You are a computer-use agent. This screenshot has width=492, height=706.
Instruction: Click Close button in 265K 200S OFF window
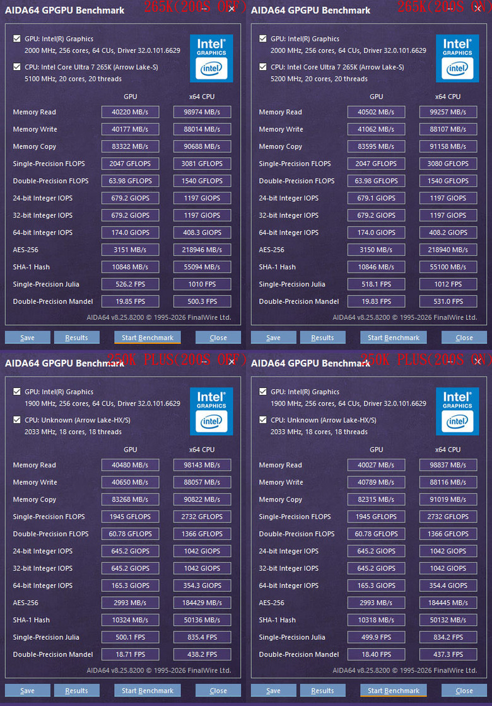pos(218,338)
